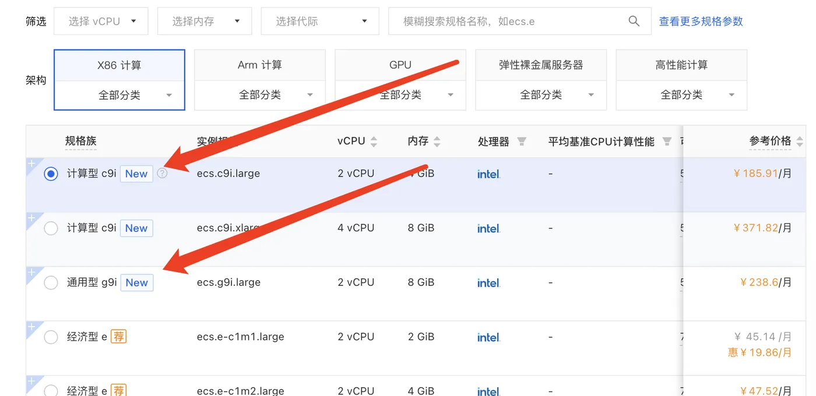The height and width of the screenshot is (396, 816).
Task: Sort the table by 内存 column
Action: coord(438,140)
